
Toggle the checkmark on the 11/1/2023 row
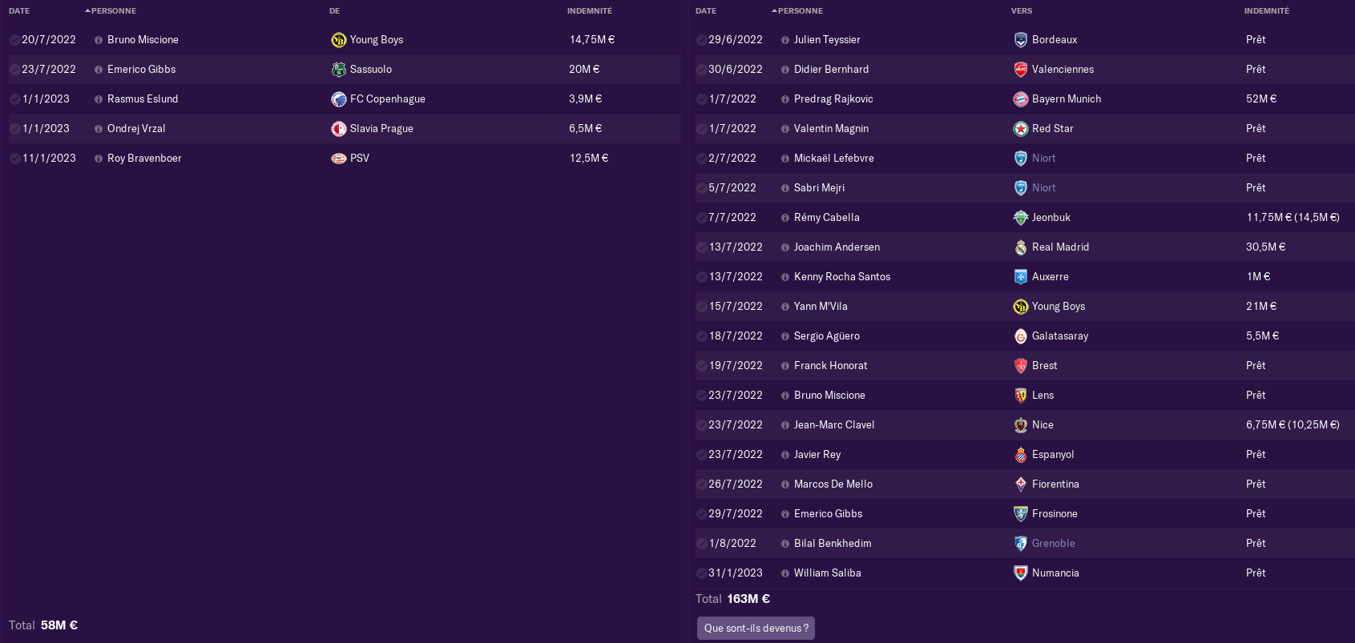click(x=15, y=159)
